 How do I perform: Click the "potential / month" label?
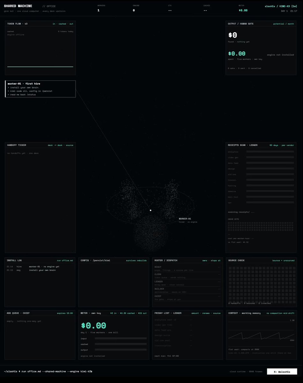pos(284,24)
